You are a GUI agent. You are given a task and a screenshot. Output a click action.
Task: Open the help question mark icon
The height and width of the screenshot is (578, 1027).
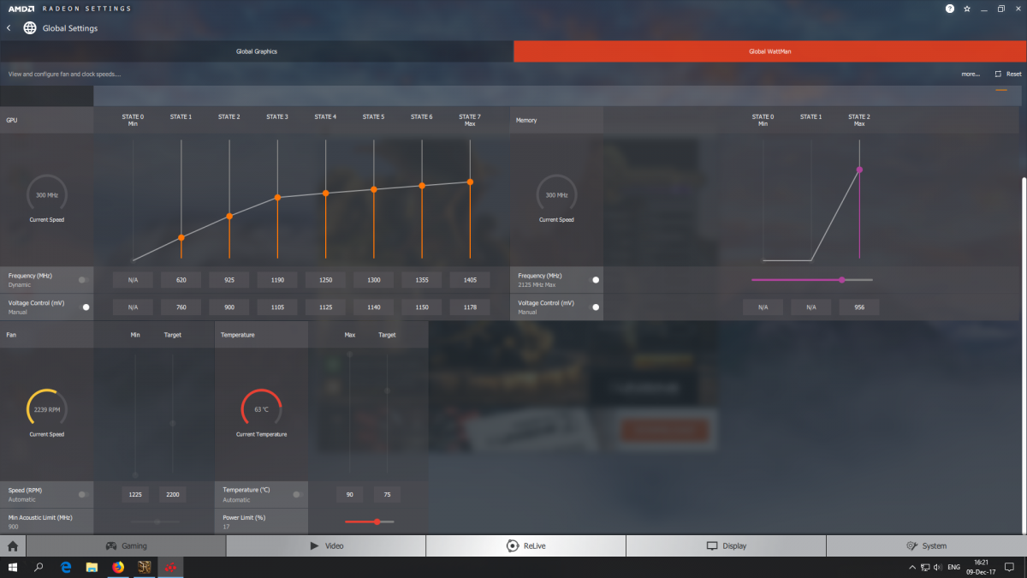coord(949,8)
